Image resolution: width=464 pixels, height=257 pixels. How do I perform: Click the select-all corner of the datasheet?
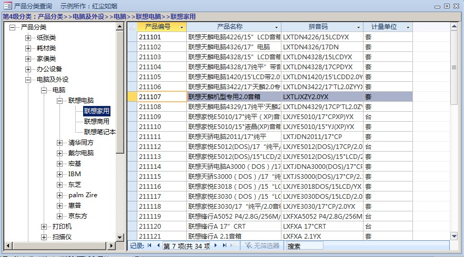(132, 27)
